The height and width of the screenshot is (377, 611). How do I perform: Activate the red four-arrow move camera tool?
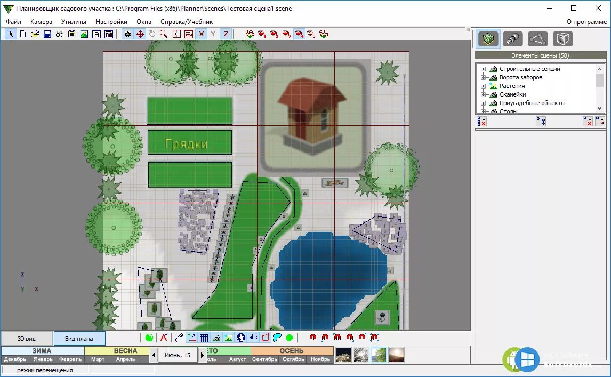[x=140, y=34]
